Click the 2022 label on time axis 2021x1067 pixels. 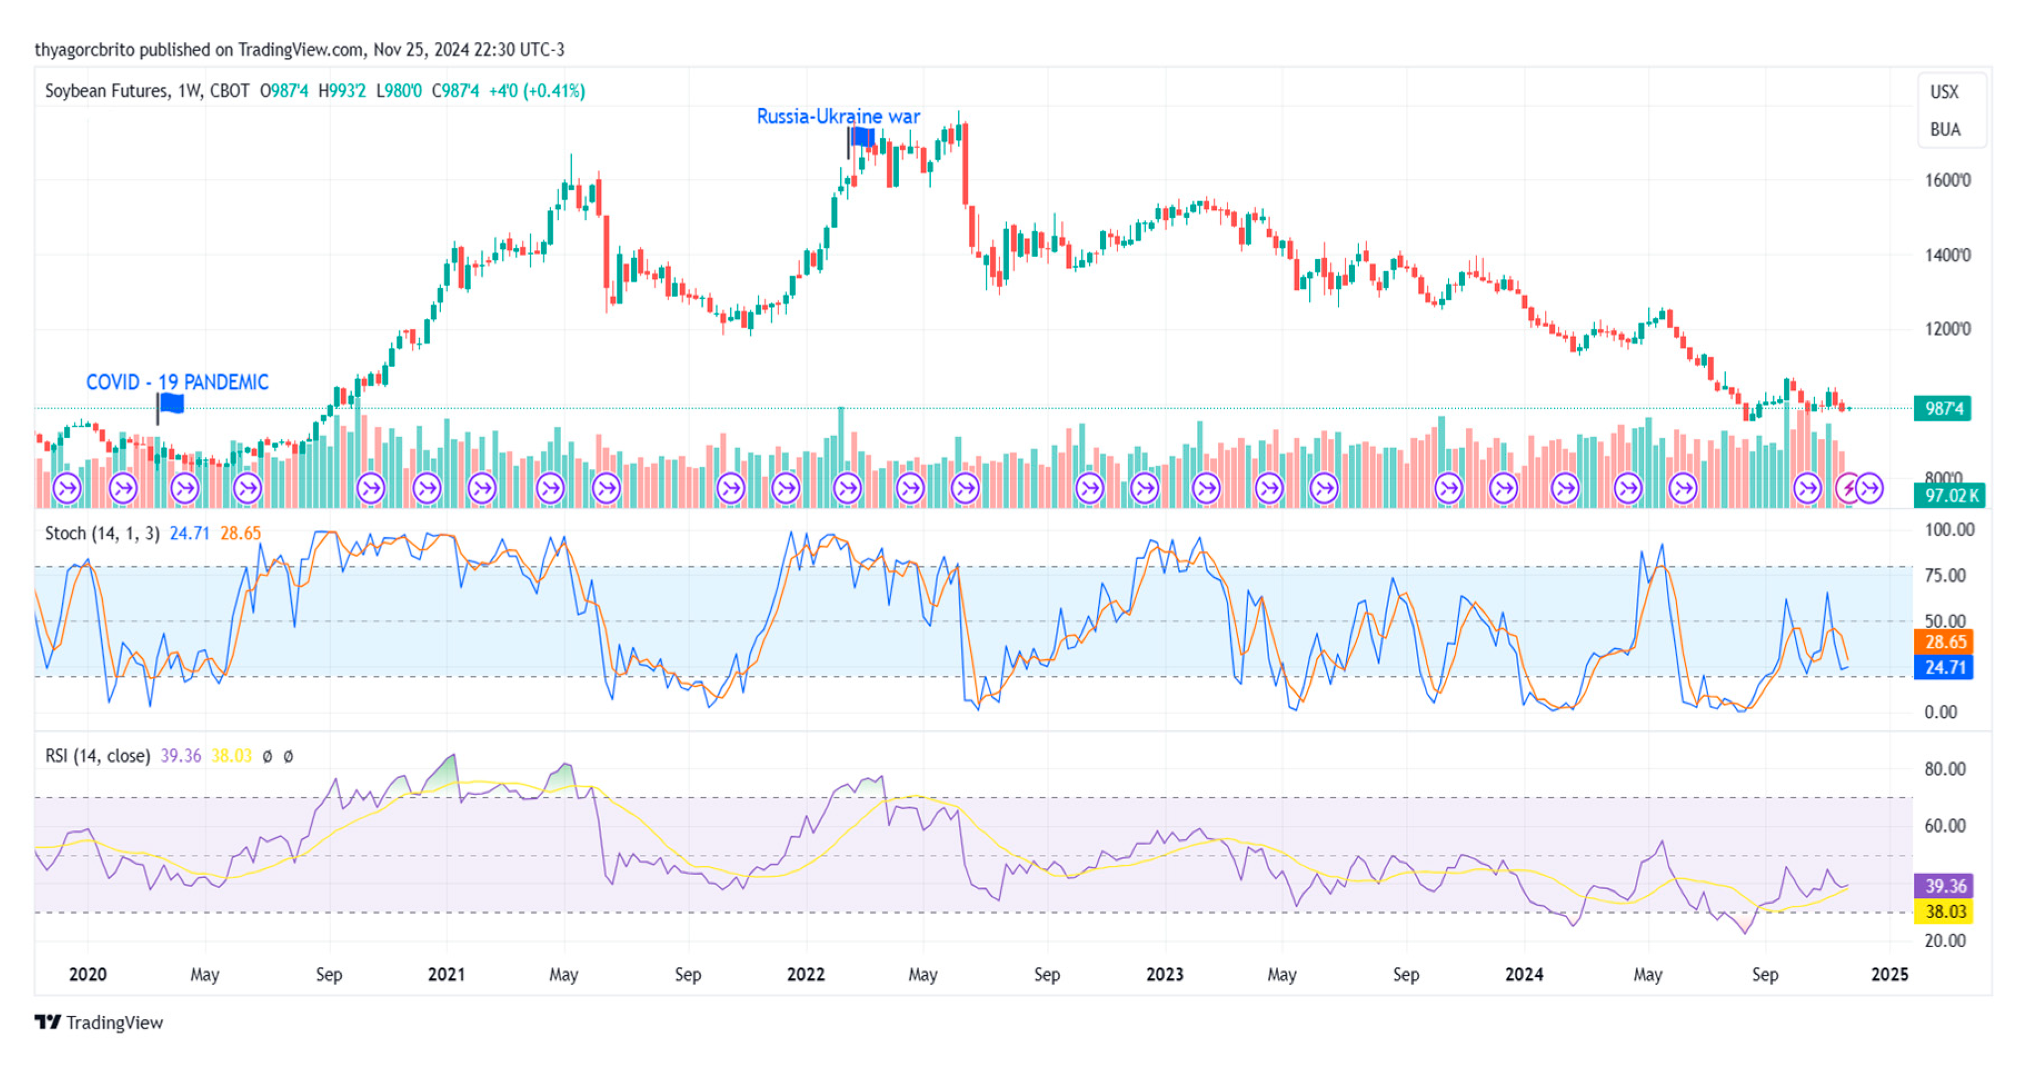(806, 974)
